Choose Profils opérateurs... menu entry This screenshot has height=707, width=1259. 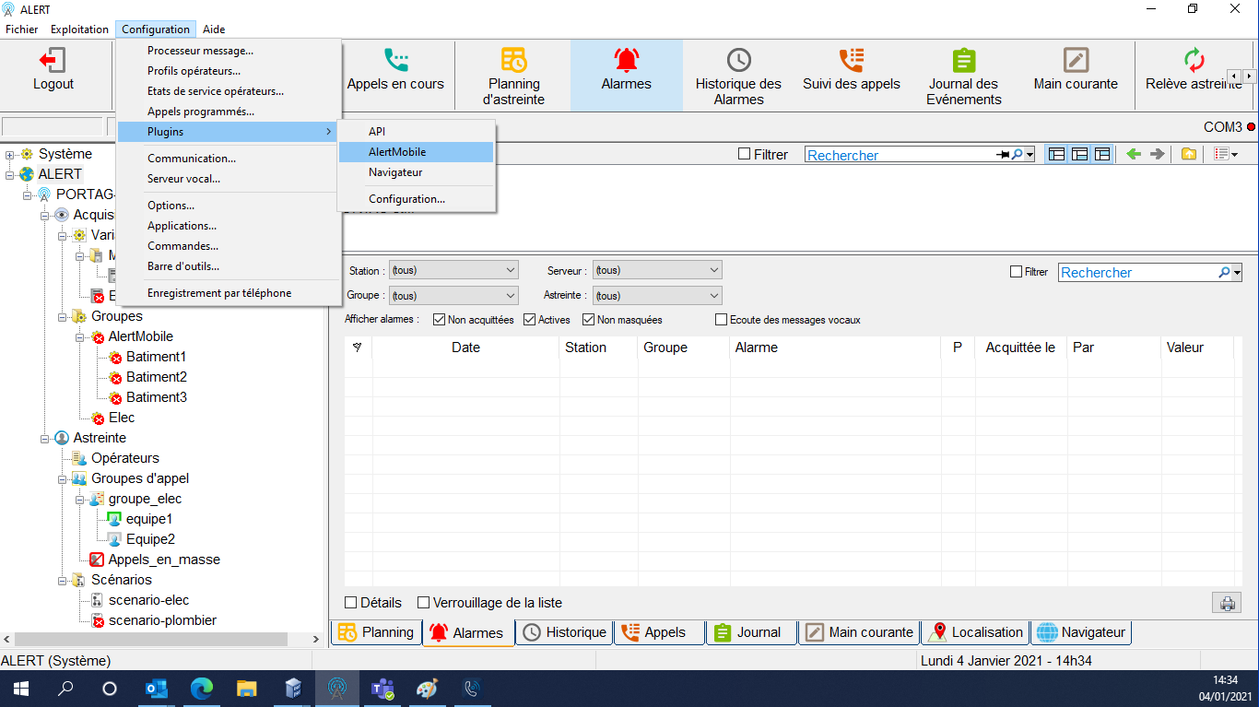click(194, 71)
